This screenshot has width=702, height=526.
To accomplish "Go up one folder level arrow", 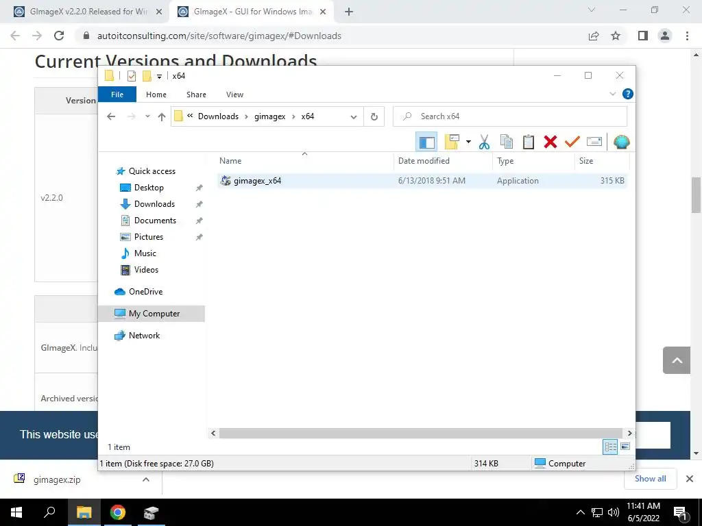I will tap(162, 116).
